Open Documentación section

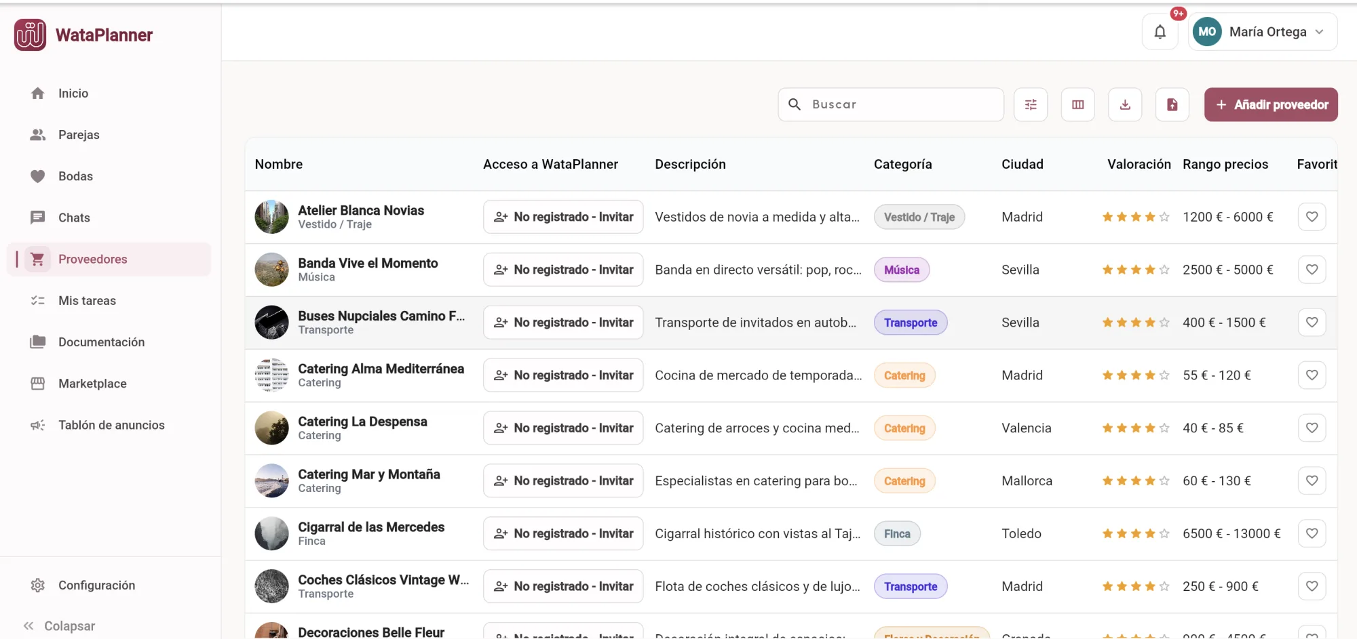point(109,342)
